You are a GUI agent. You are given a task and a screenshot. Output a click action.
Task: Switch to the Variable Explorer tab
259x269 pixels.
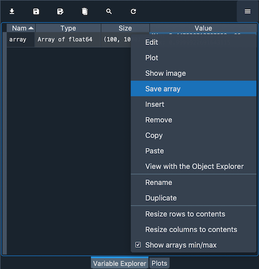[119, 263]
